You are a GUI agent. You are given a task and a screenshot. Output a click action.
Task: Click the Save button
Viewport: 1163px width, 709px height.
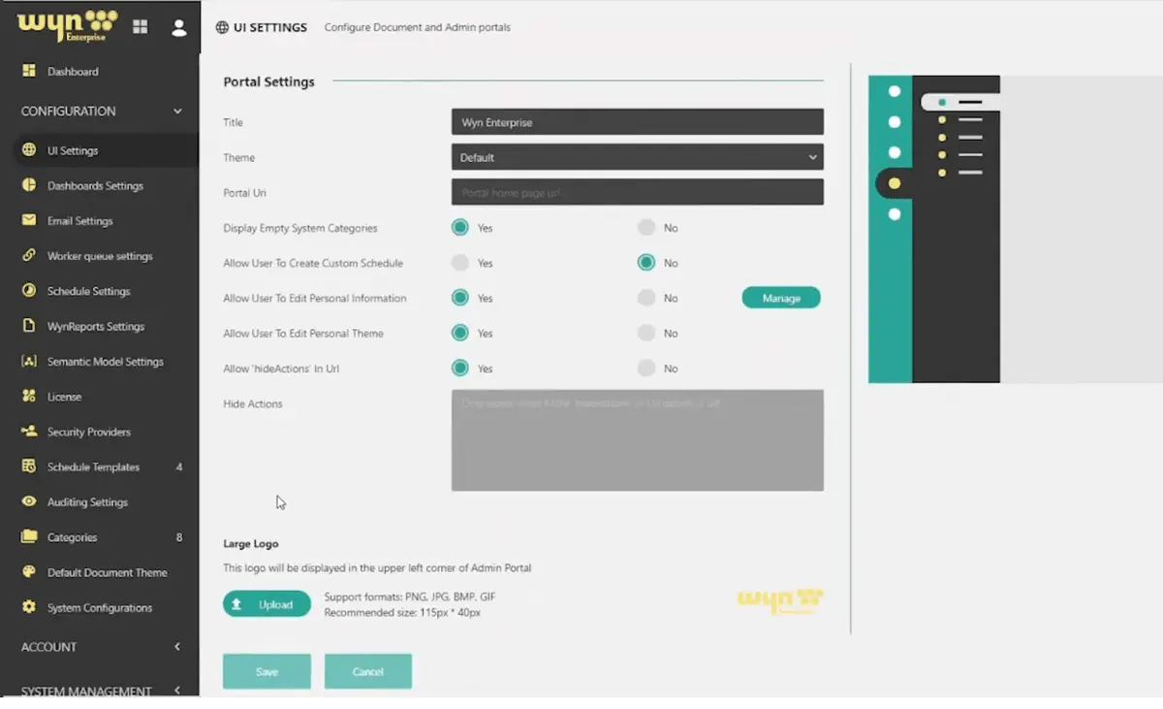(x=267, y=671)
